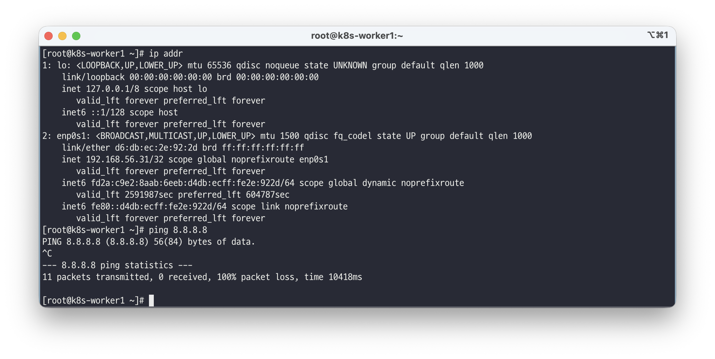Click the red close window button
715x359 pixels.
(48, 36)
